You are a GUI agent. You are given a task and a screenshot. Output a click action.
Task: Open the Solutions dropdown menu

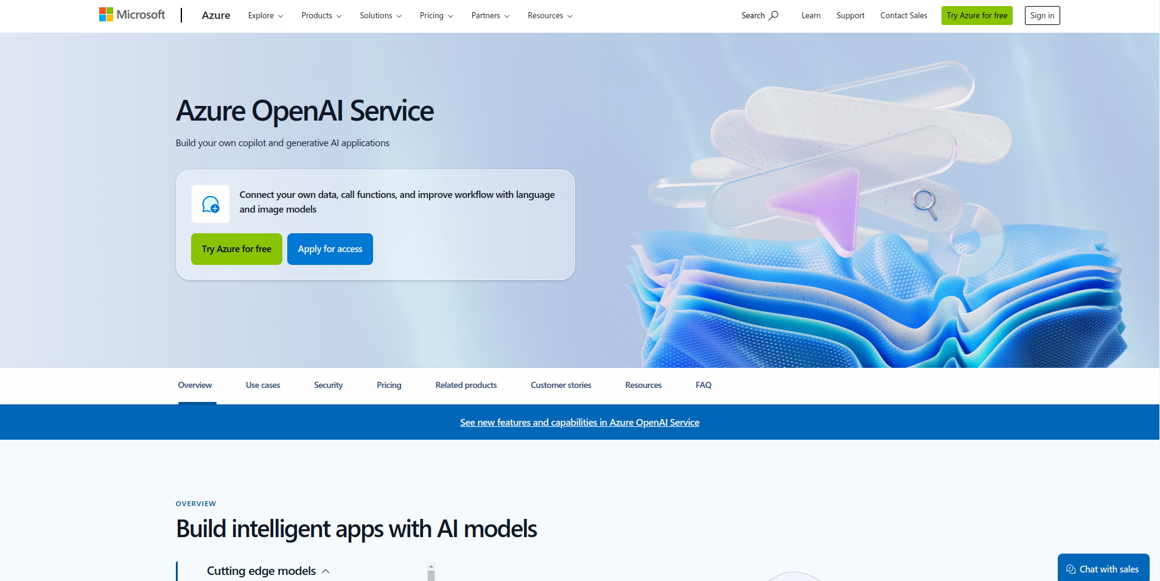click(380, 16)
